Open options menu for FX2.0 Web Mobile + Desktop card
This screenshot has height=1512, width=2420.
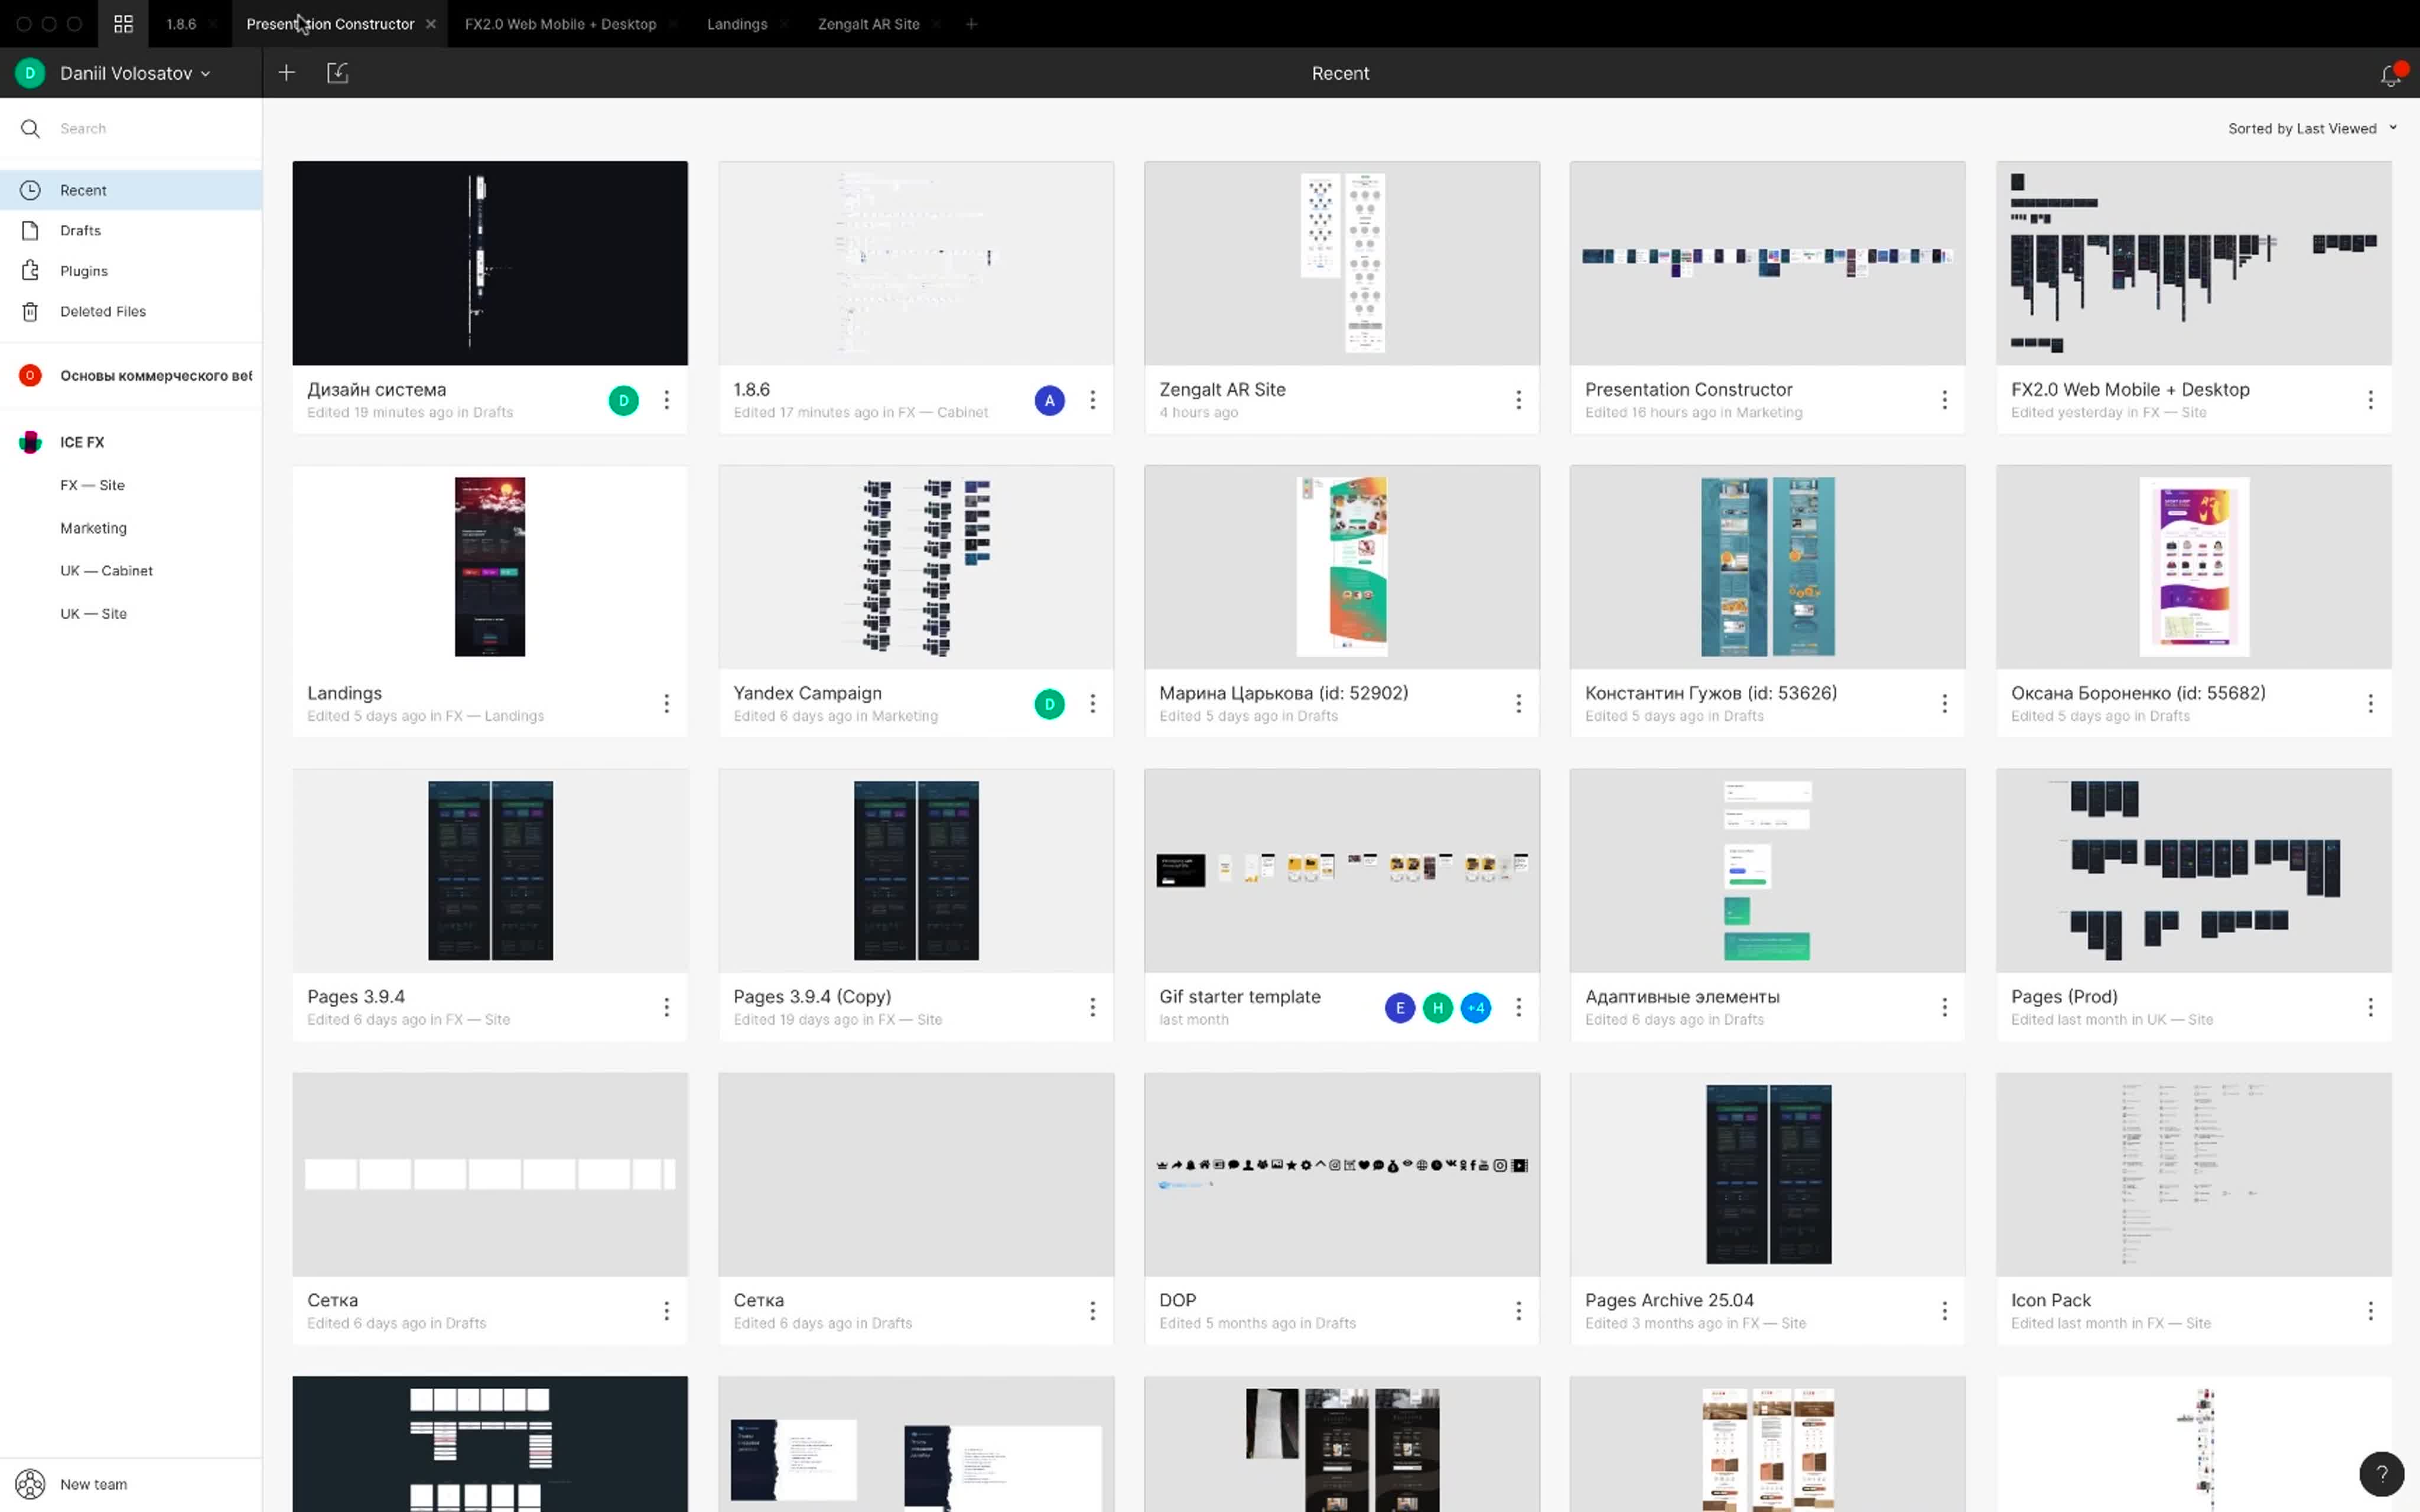[x=2370, y=400]
